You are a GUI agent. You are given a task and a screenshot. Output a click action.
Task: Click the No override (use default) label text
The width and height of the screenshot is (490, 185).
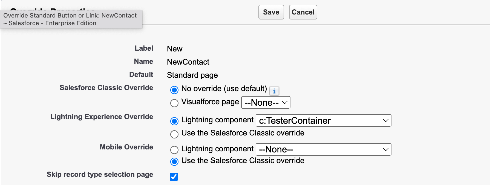[224, 89]
